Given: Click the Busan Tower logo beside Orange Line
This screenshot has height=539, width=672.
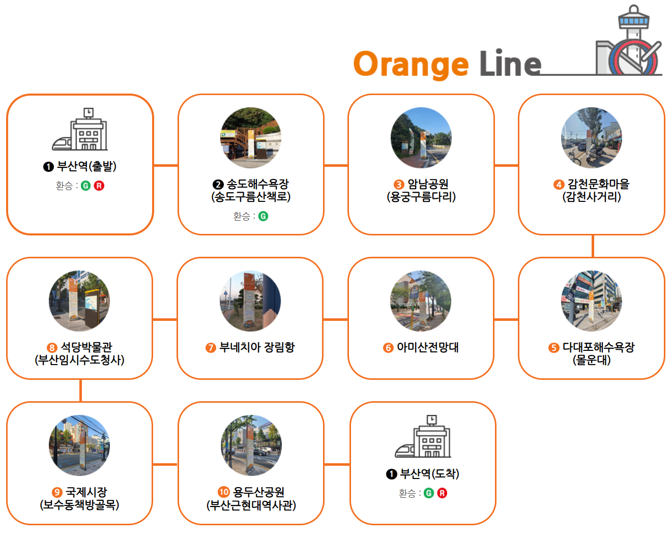Looking at the screenshot, I should point(629,40).
